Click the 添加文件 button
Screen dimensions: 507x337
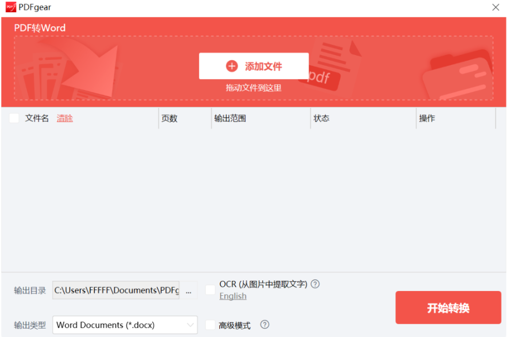pos(254,66)
